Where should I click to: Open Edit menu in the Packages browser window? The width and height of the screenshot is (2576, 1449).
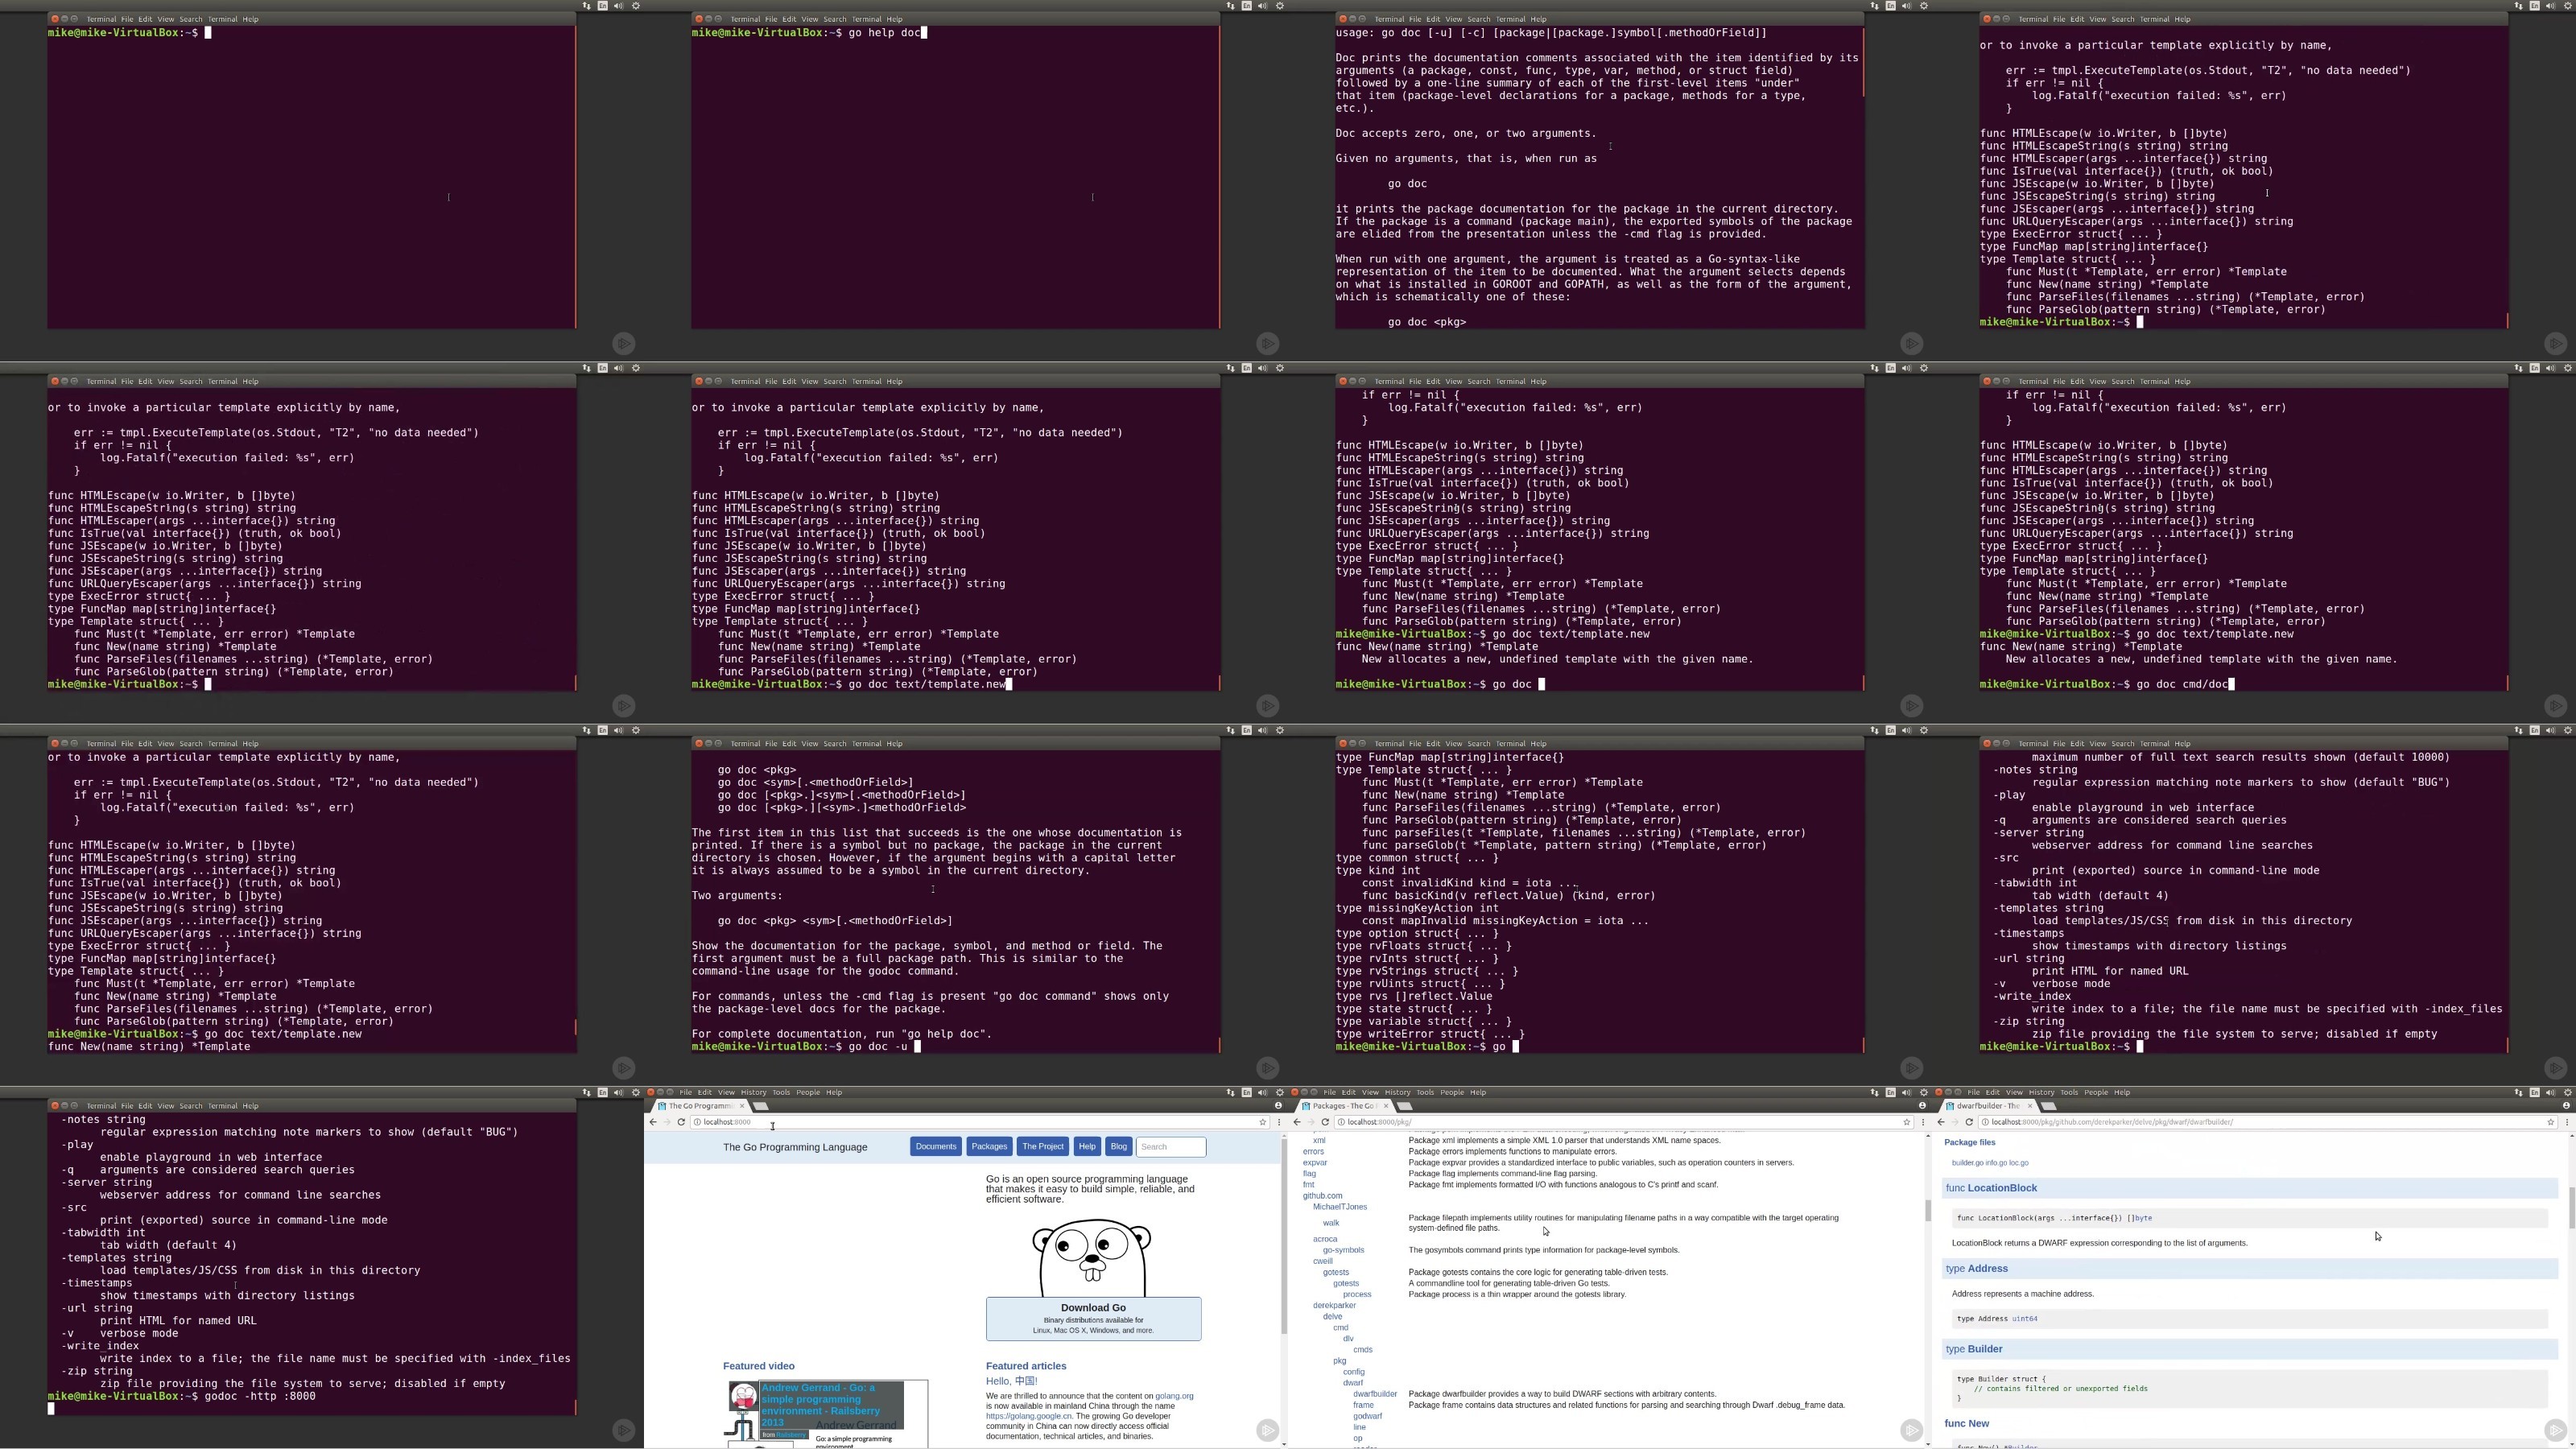tap(1348, 1092)
